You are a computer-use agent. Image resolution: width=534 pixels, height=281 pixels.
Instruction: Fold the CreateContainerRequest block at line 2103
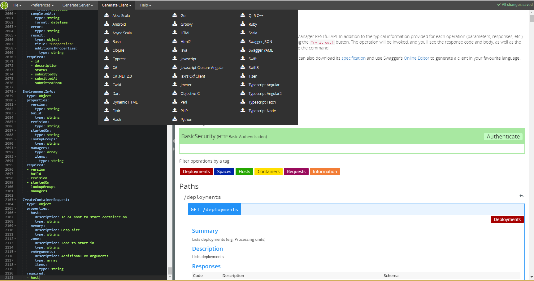coord(15,200)
